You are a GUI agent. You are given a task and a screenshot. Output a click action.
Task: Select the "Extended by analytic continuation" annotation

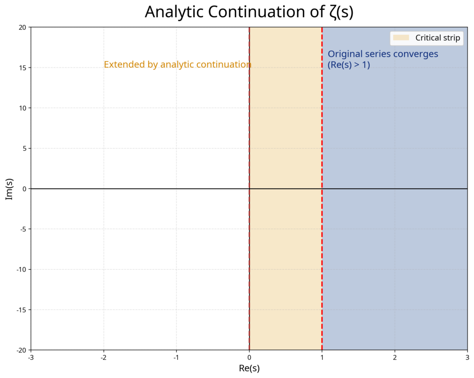pyautogui.click(x=177, y=65)
